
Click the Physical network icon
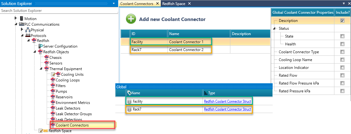tap(28, 30)
